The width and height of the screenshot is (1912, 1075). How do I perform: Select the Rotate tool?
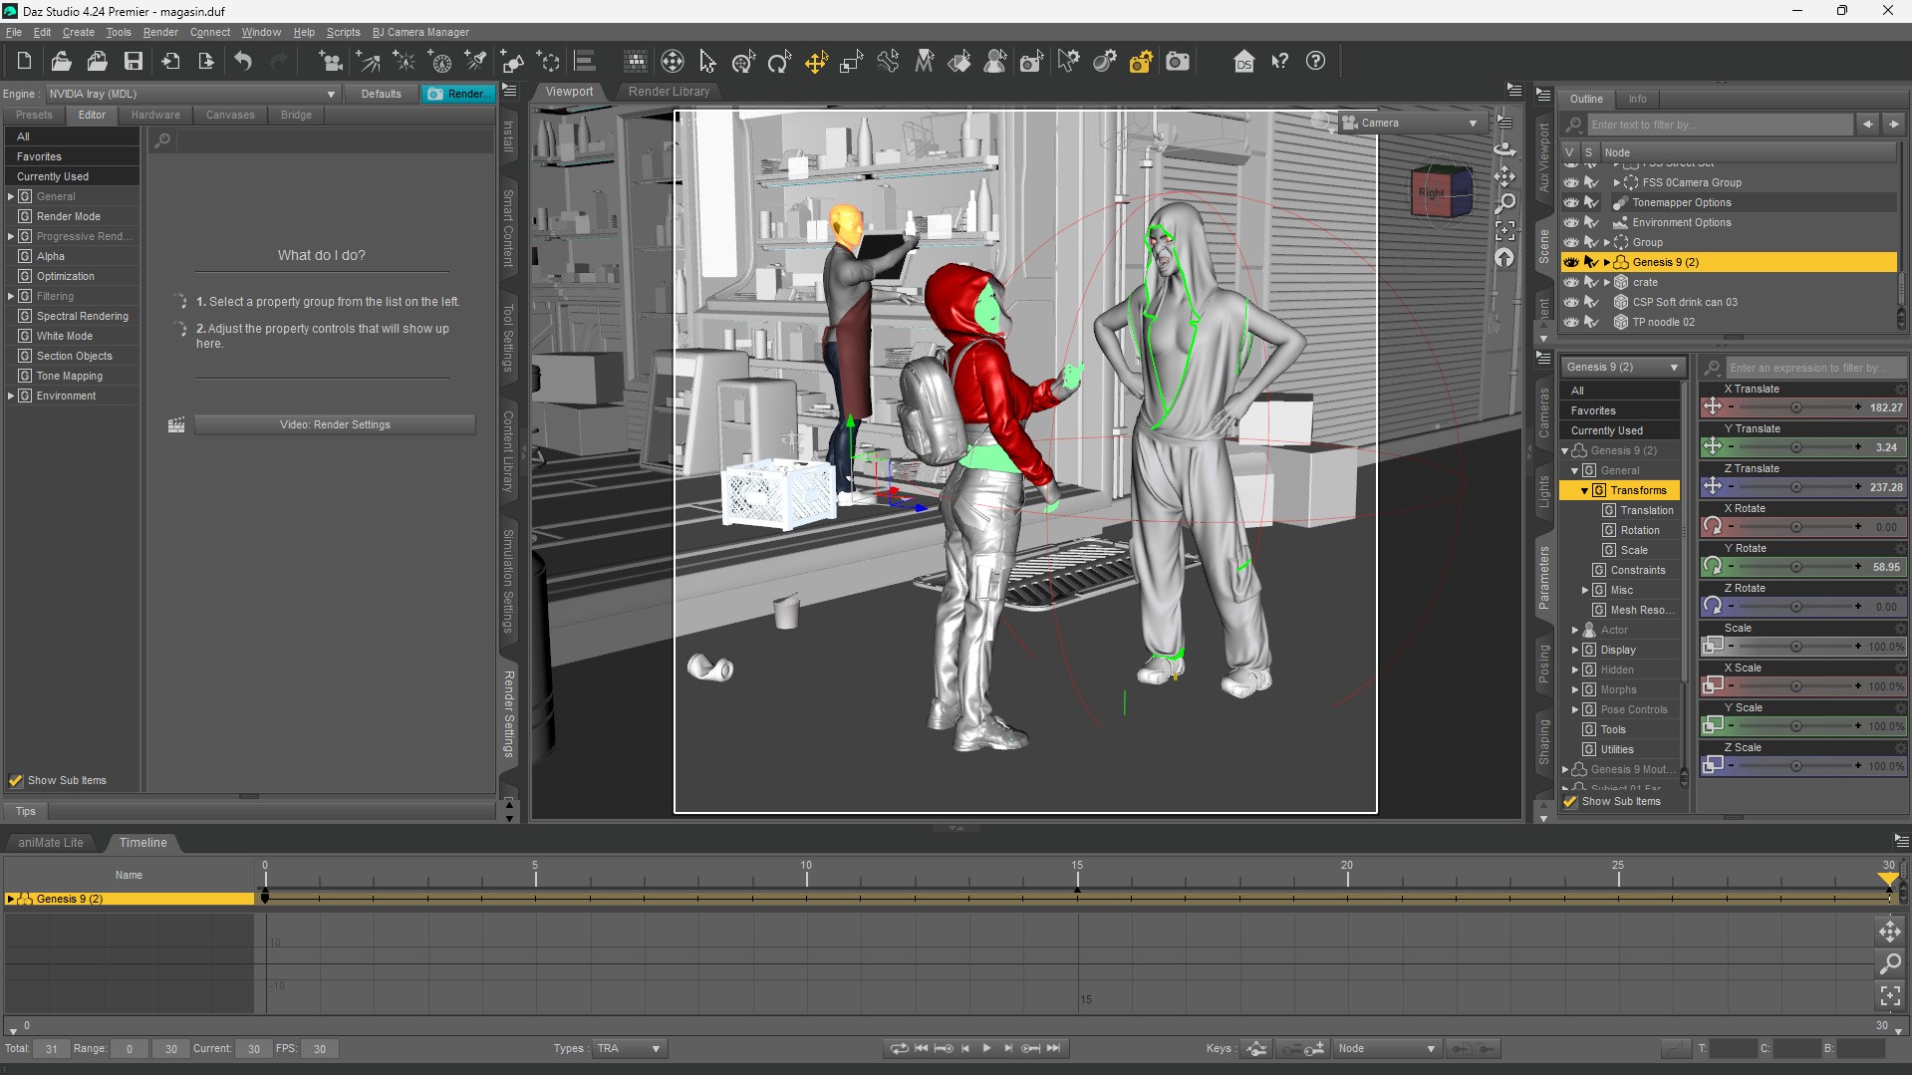click(x=779, y=62)
